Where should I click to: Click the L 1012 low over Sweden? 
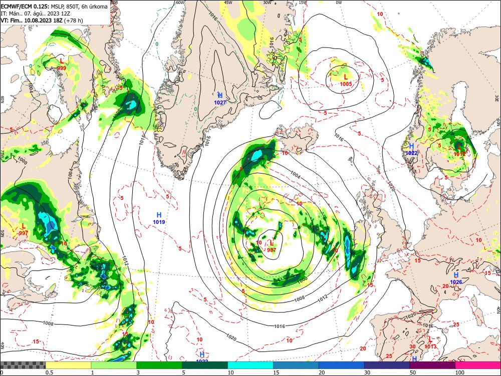click(x=459, y=150)
